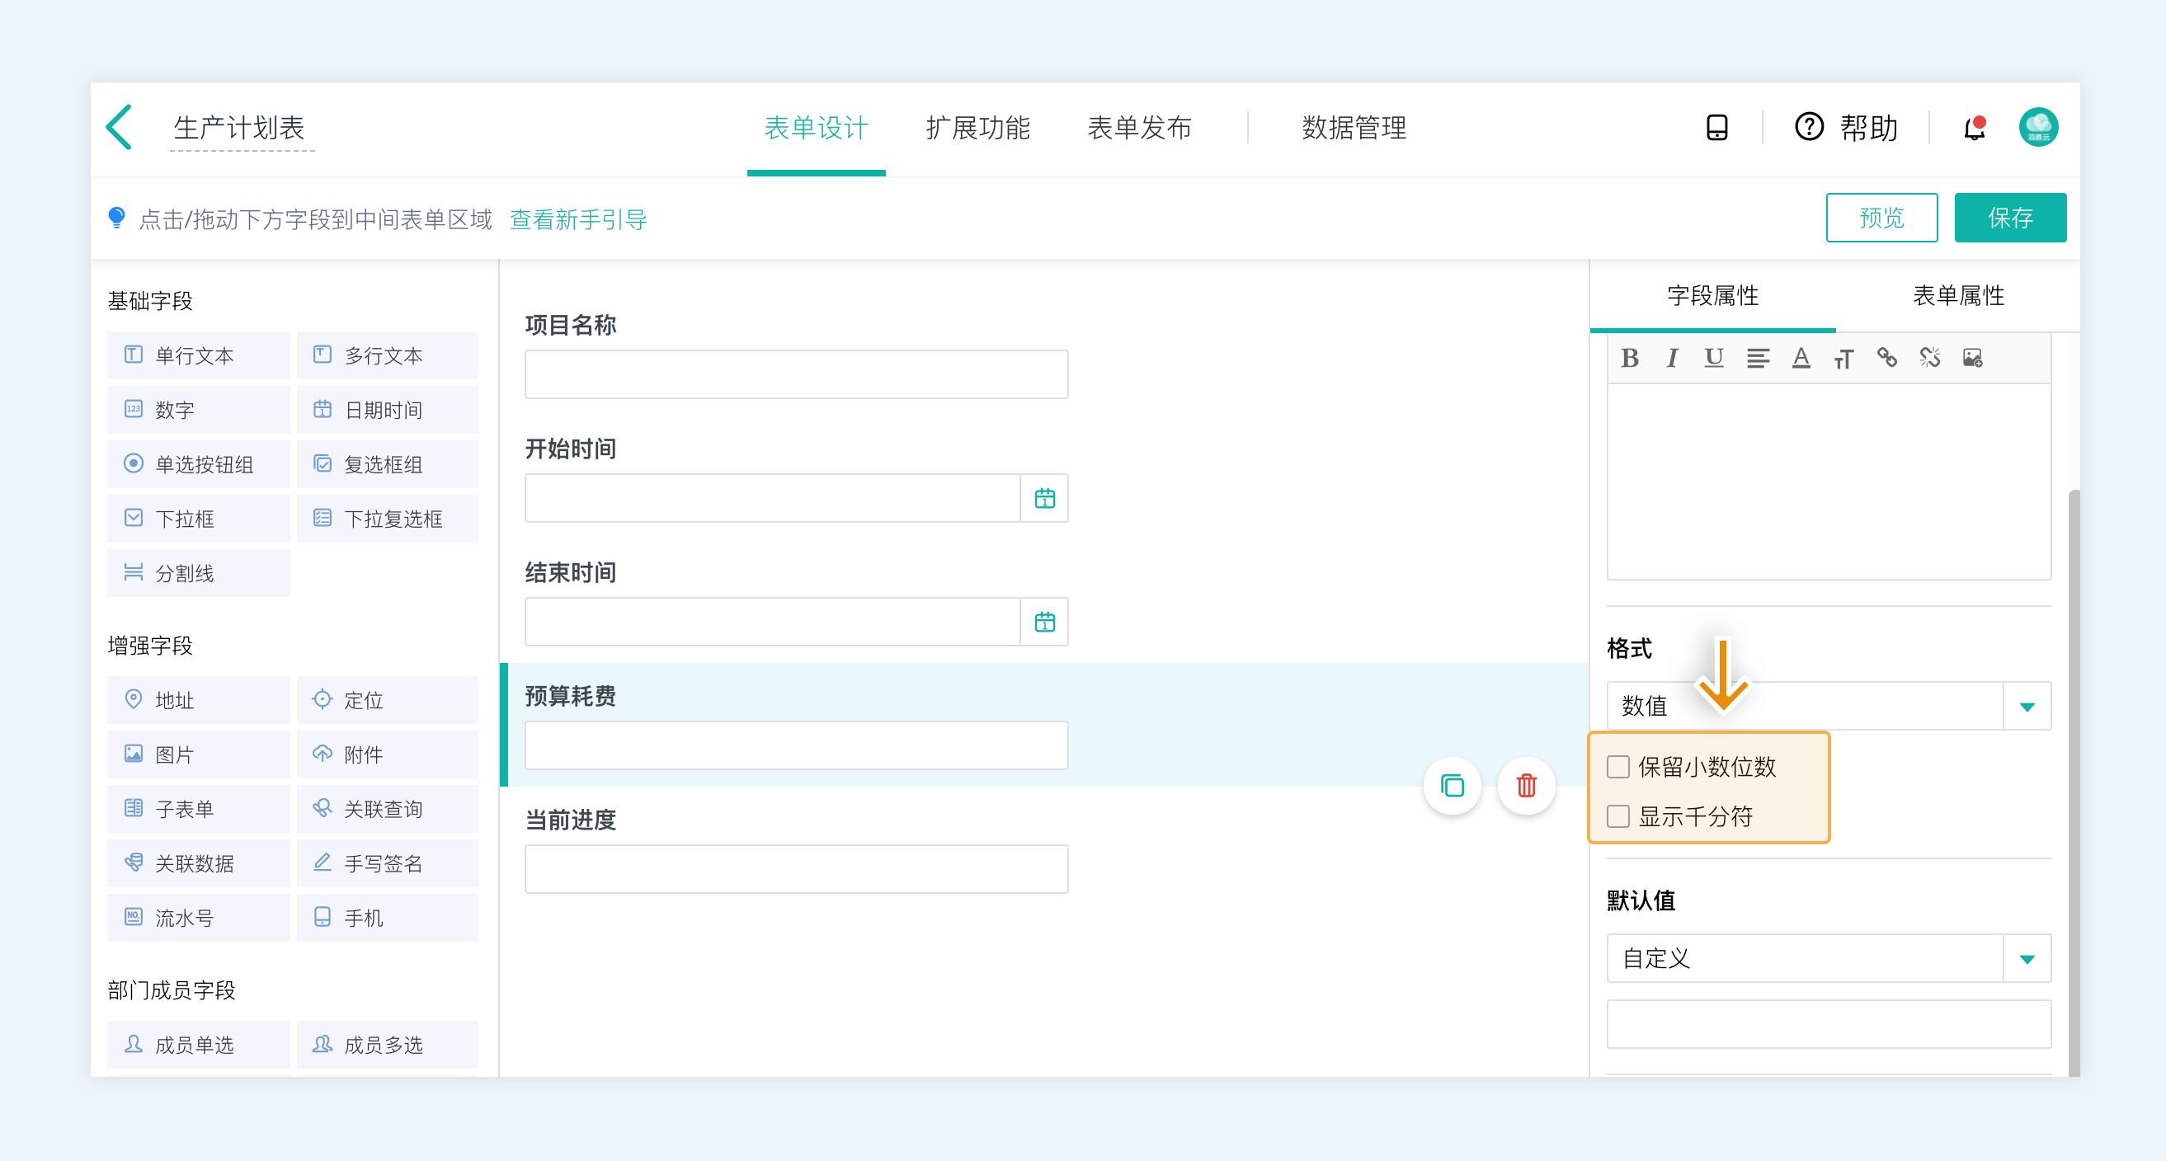Image resolution: width=2166 pixels, height=1161 pixels.
Task: Click the 保存 button
Action: pyautogui.click(x=2008, y=218)
